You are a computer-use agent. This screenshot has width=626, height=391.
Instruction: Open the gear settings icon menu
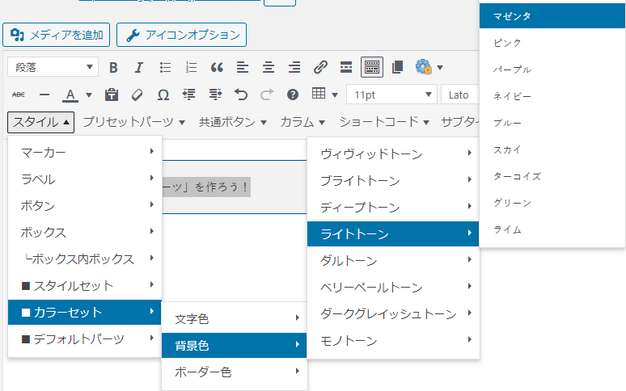pos(429,67)
